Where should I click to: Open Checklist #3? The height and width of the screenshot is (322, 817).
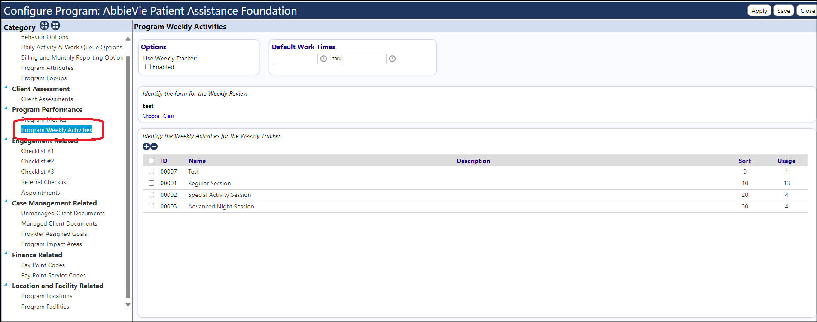[37, 172]
